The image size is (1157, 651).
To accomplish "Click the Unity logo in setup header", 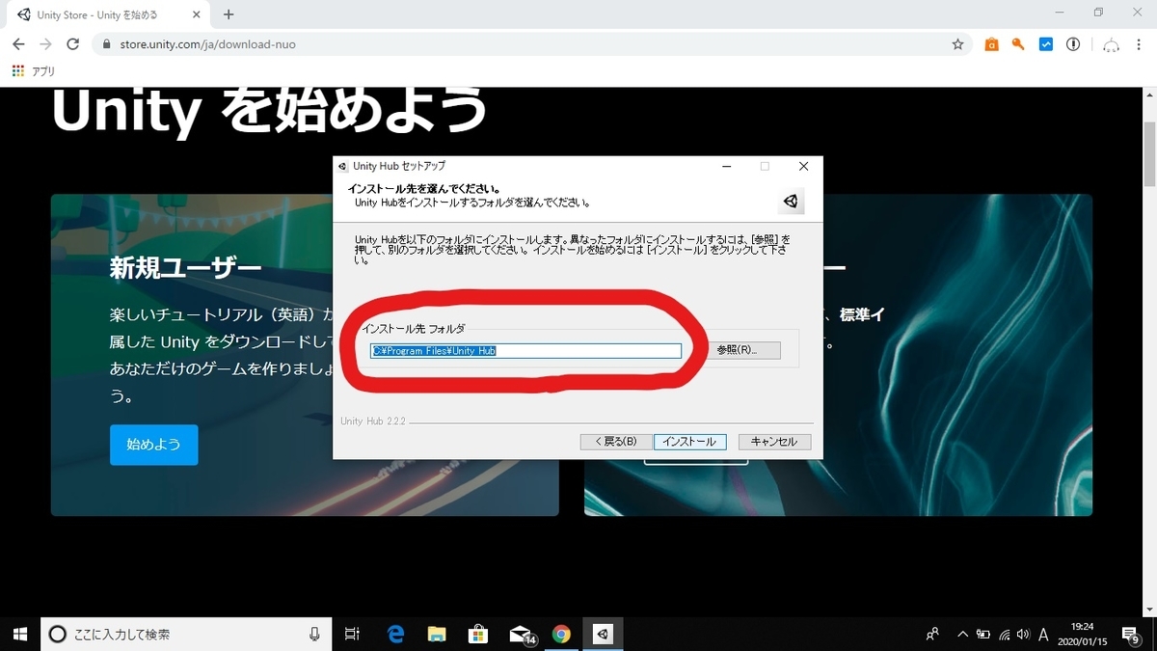I will click(x=791, y=202).
